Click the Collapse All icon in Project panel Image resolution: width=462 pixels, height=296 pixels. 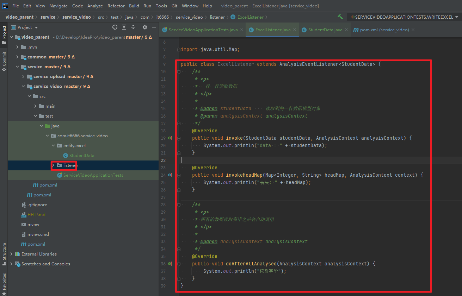[x=133, y=27]
